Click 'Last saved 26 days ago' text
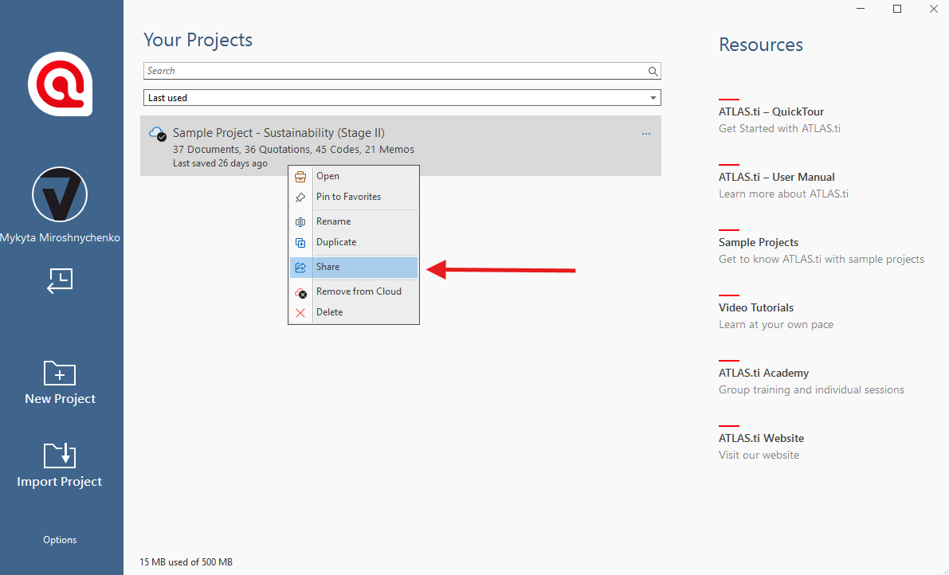 tap(220, 163)
